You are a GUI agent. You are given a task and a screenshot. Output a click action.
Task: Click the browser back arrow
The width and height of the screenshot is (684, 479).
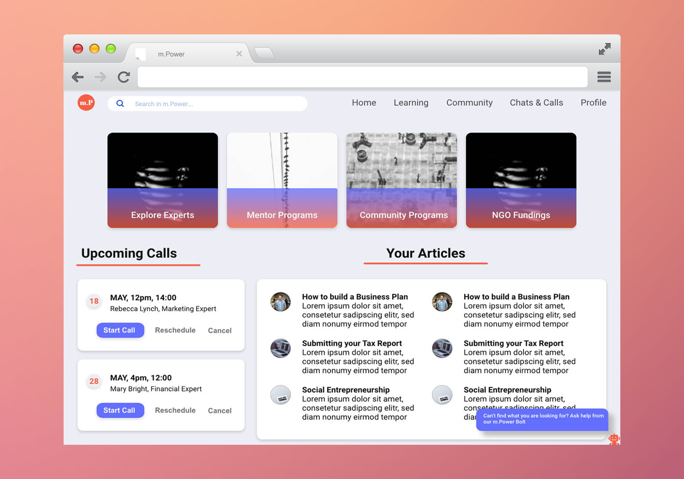point(78,77)
